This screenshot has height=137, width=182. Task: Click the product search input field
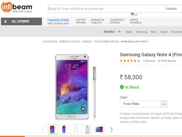click(x=106, y=9)
